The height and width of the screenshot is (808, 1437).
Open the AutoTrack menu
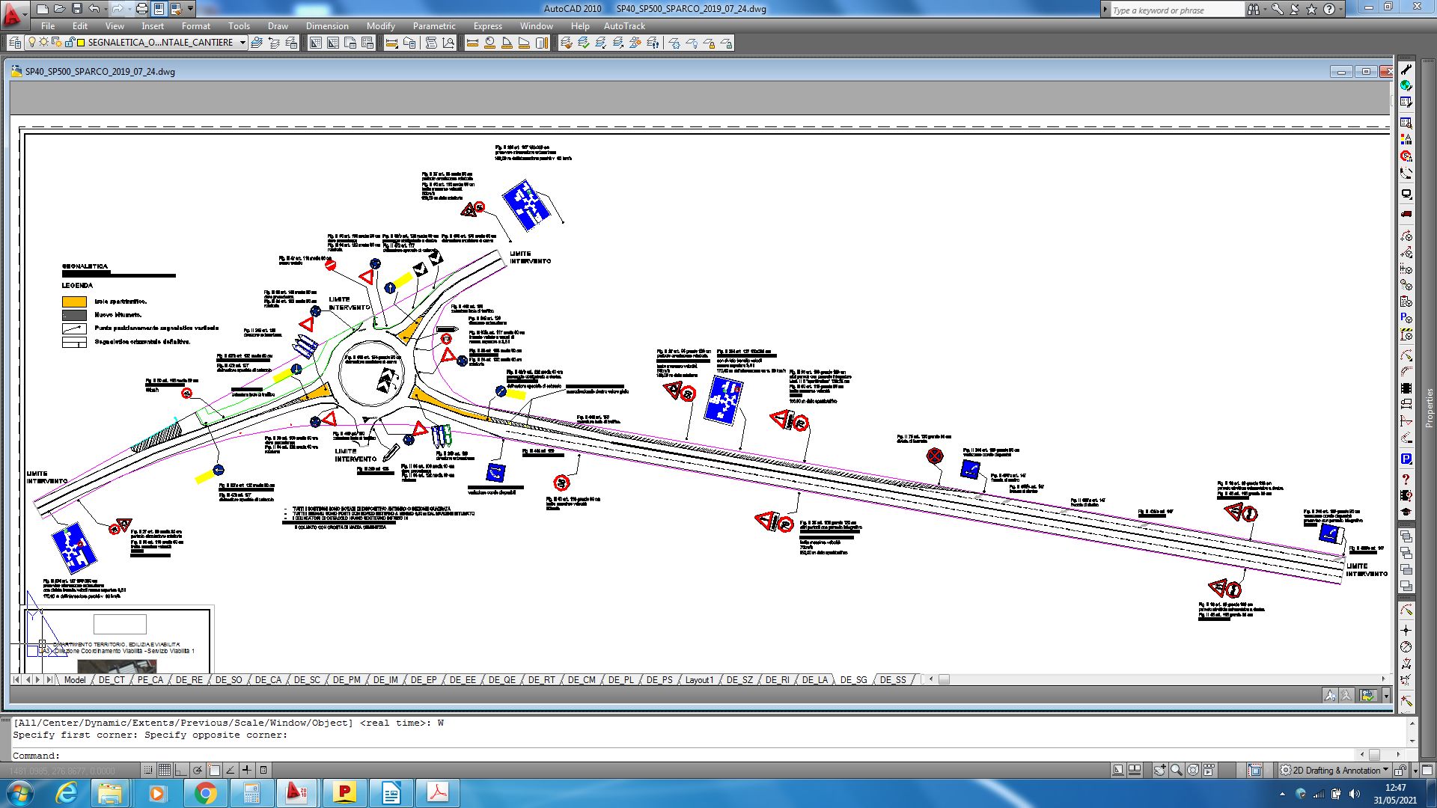624,25
